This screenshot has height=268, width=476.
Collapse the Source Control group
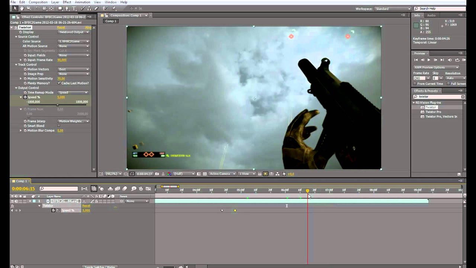[x=16, y=36]
